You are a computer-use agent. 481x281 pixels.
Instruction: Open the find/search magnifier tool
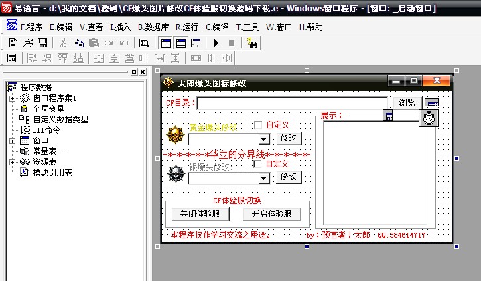tap(144, 43)
